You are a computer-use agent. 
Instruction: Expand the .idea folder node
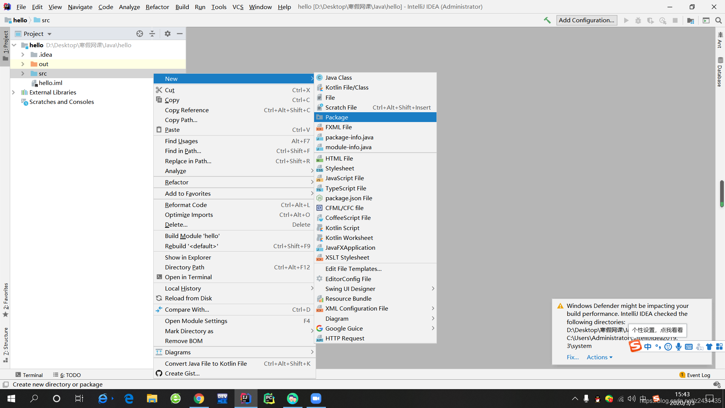coord(23,54)
